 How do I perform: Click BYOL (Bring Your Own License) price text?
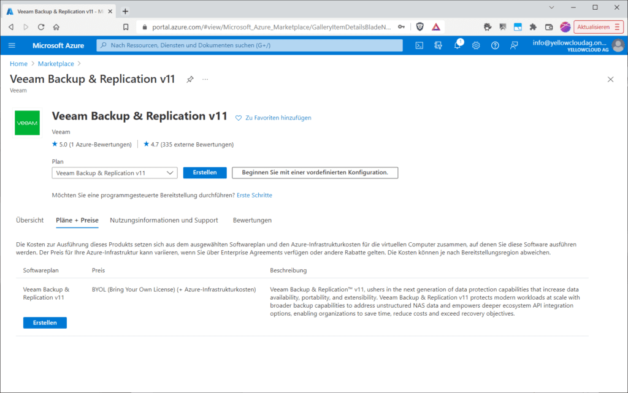click(174, 289)
